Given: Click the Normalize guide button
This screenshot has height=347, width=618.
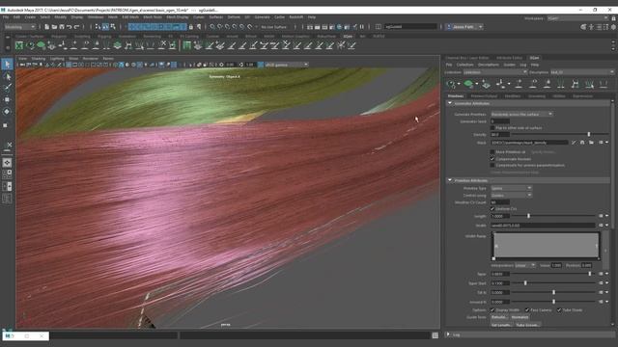Looking at the screenshot, I should tap(520, 317).
